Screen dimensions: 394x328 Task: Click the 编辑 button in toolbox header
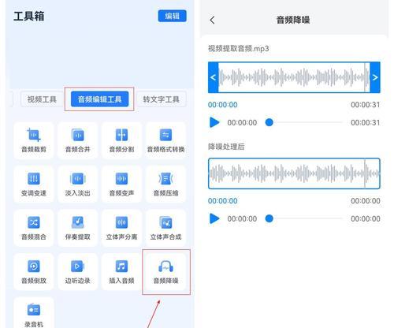[x=173, y=17]
